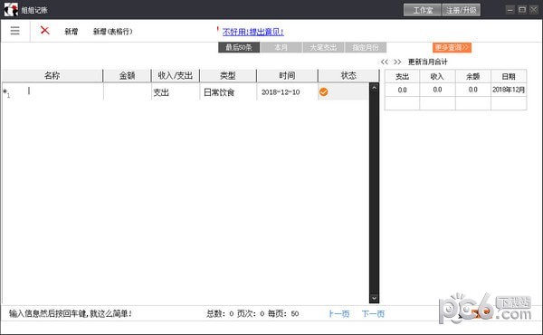
Task: Go to 下一页 next page link
Action: coord(373,314)
